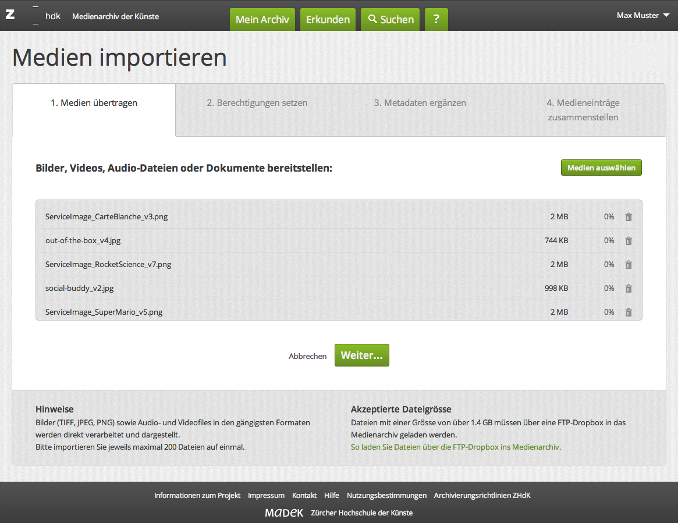Open the '3. Metadaten ergänzen' step
This screenshot has width=678, height=523.
(x=420, y=103)
